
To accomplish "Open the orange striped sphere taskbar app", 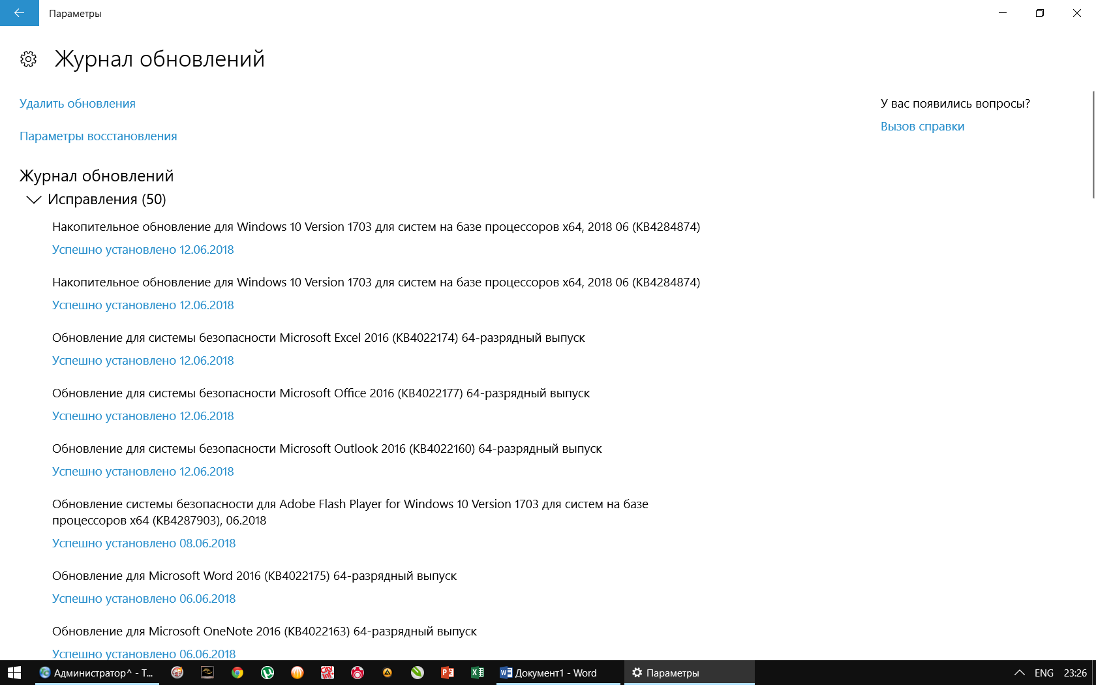I will 297,673.
